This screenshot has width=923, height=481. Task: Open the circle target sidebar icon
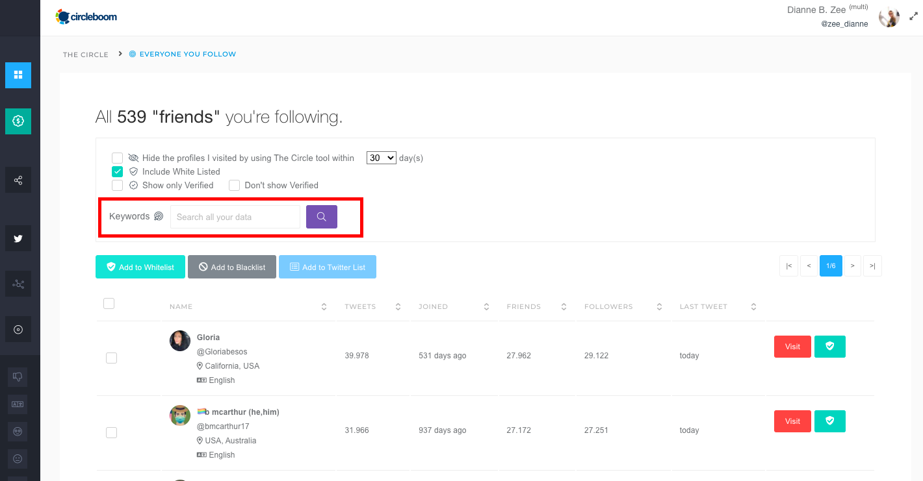(x=18, y=330)
